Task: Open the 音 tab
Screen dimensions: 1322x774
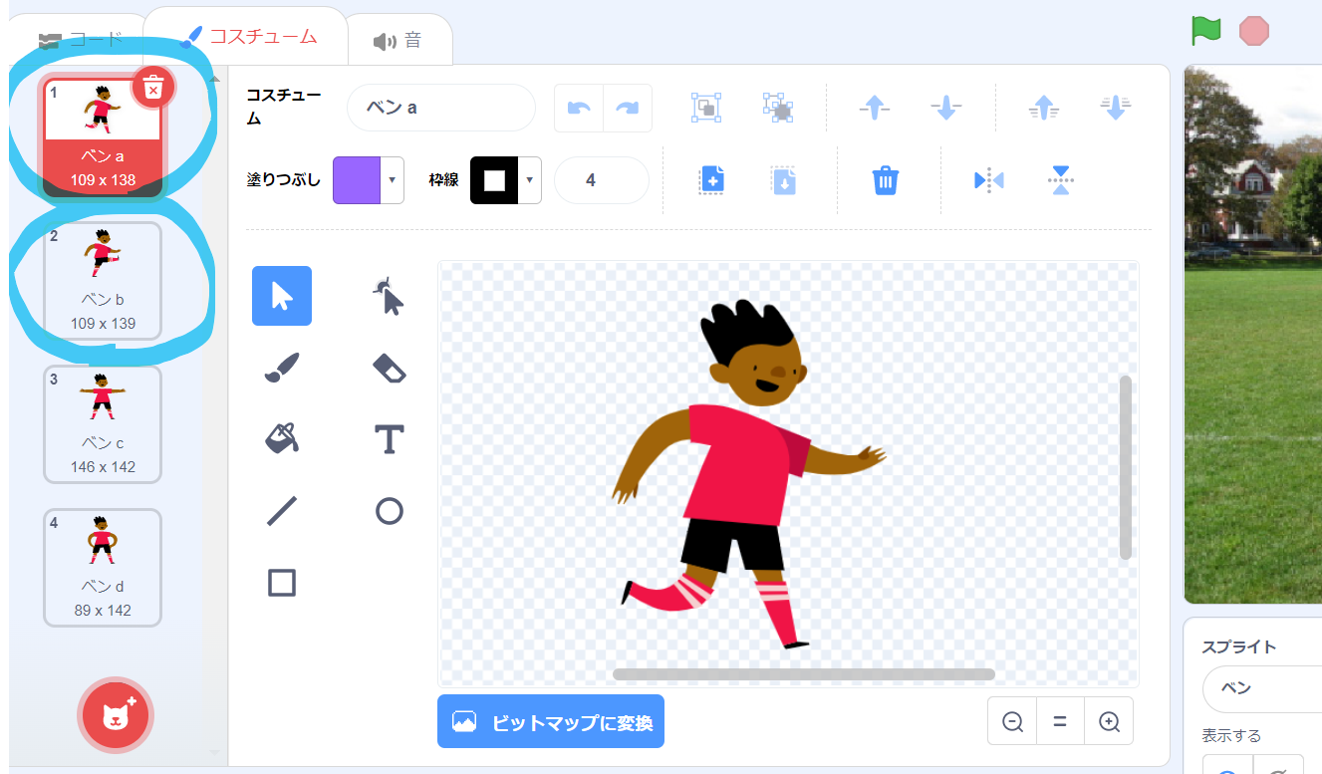Action: (x=397, y=41)
